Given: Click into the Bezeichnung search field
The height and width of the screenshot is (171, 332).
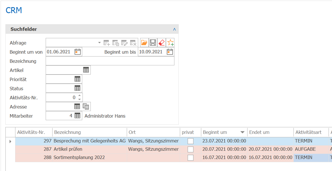Looking at the screenshot, I should tap(110, 61).
